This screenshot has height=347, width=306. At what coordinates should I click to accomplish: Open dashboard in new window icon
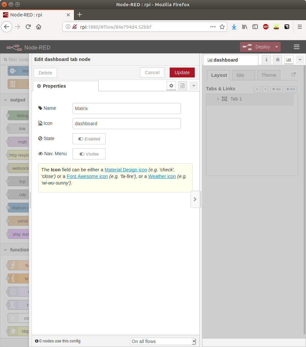(293, 74)
